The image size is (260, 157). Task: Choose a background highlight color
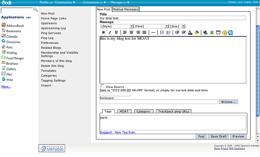tap(197, 33)
